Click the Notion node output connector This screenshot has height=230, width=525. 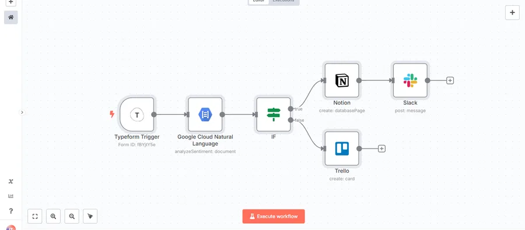359,80
